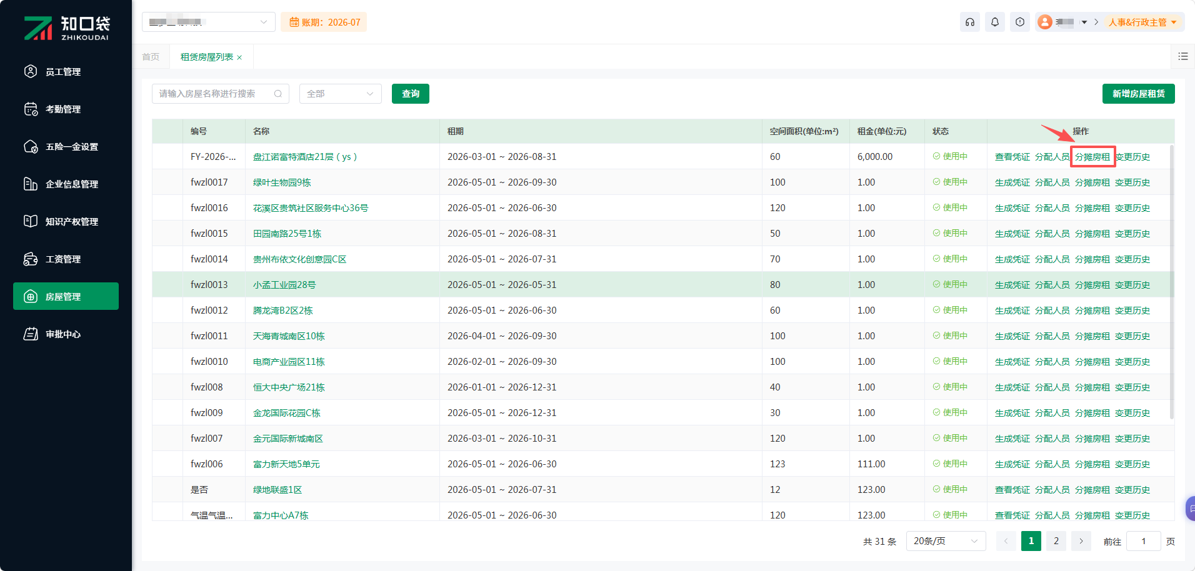Click 查看凭证 for FY-2026 row
1195x571 pixels.
click(1012, 157)
